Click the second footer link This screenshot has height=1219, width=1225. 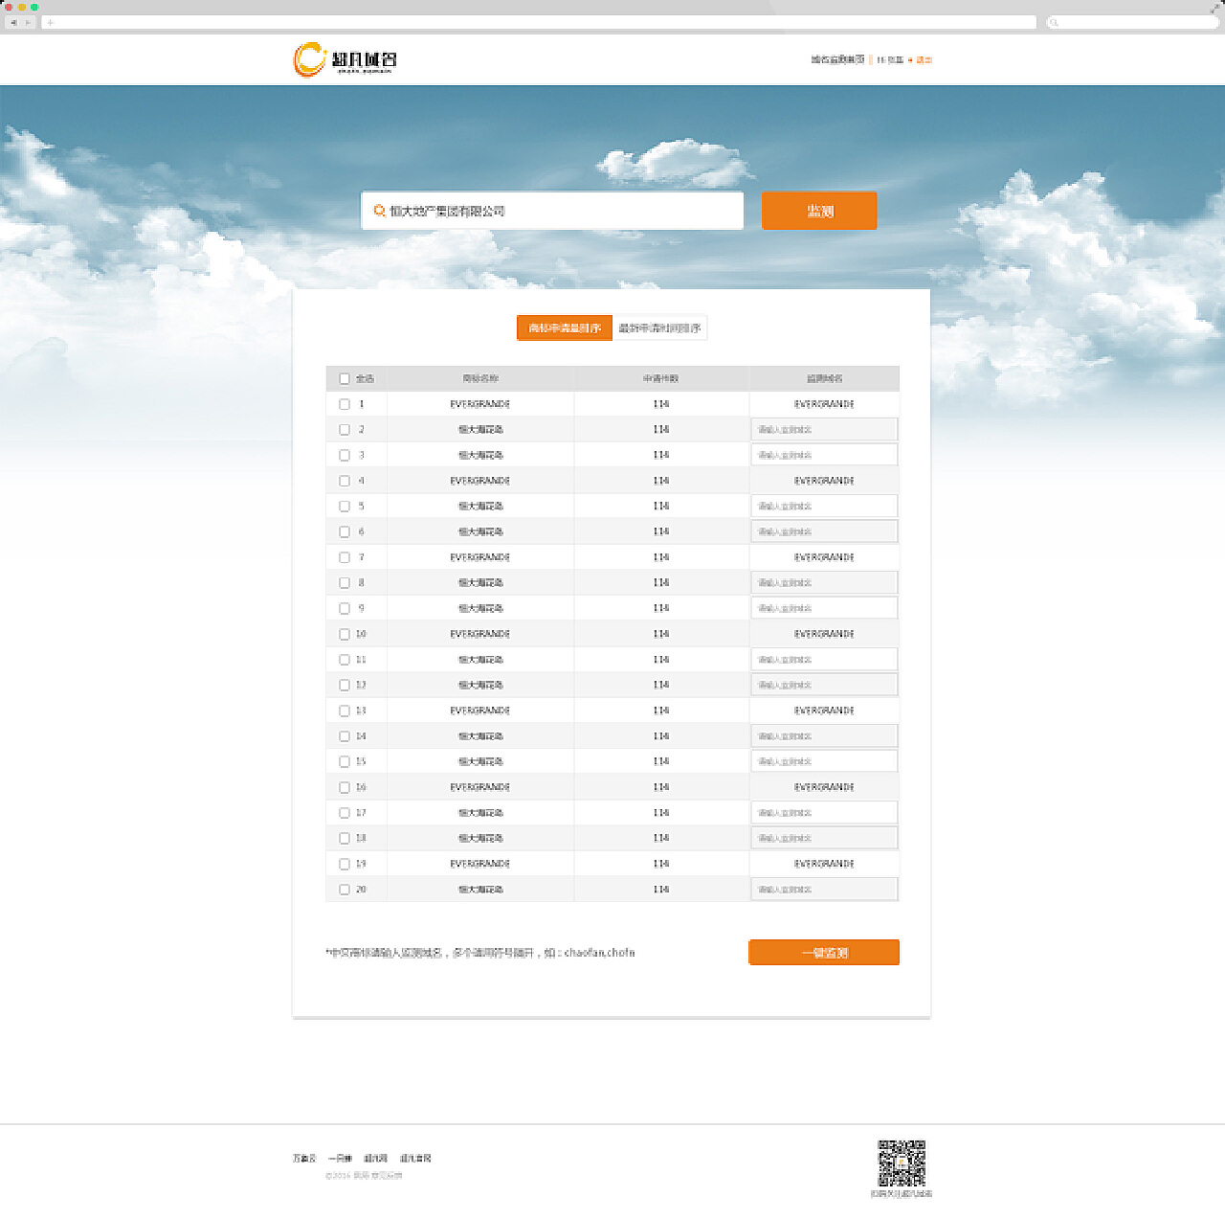[340, 1159]
